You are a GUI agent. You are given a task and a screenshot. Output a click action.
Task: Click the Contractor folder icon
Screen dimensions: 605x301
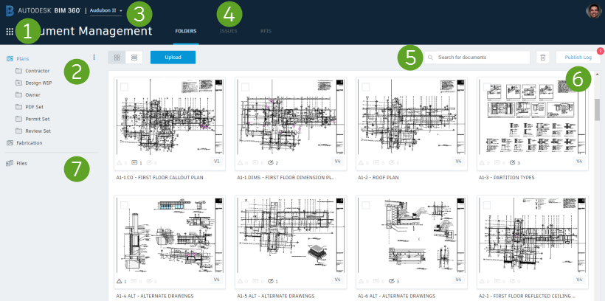pos(18,71)
